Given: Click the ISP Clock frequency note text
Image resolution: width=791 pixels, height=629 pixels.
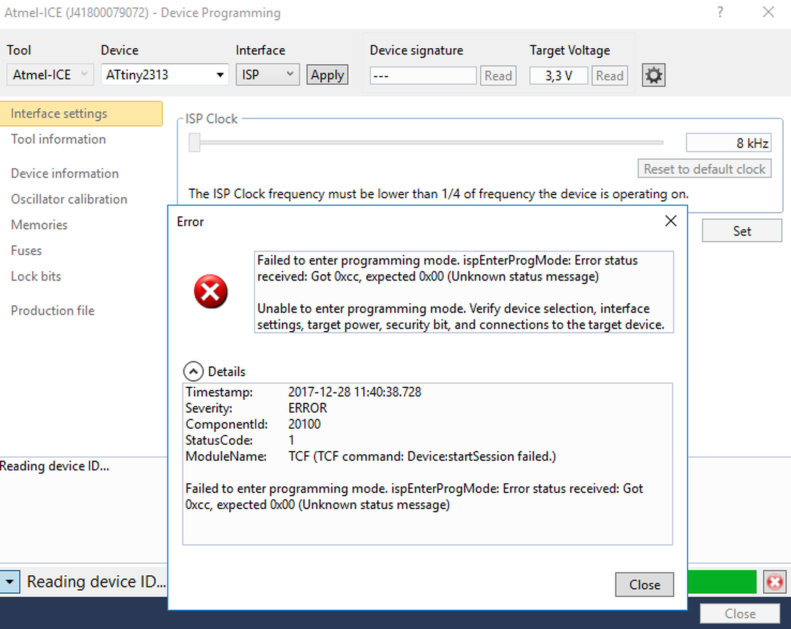Looking at the screenshot, I should coord(439,193).
